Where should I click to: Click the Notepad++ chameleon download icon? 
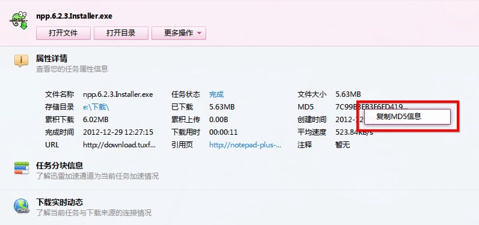[x=19, y=20]
